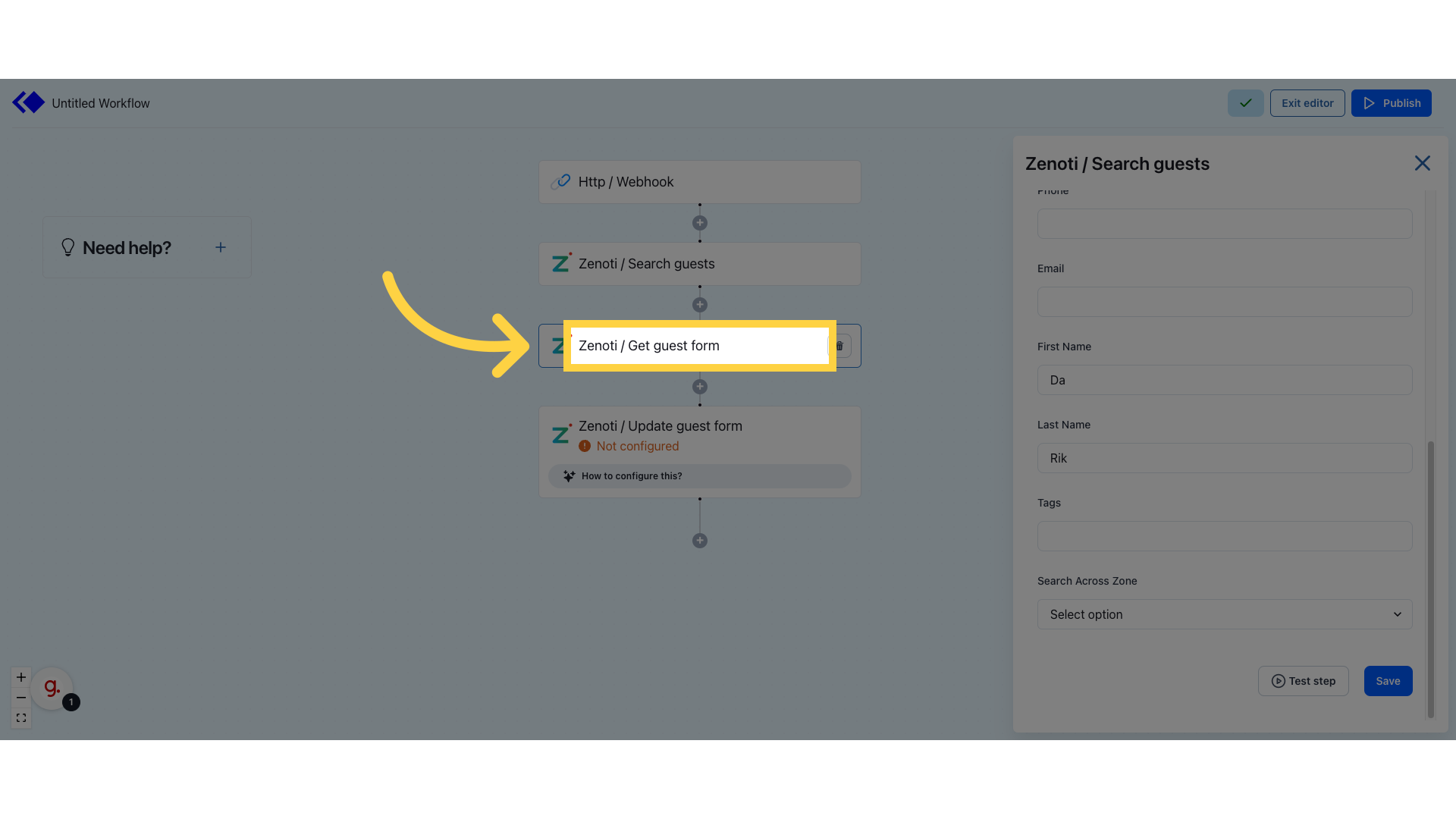Click the Phone input field

tap(1225, 224)
